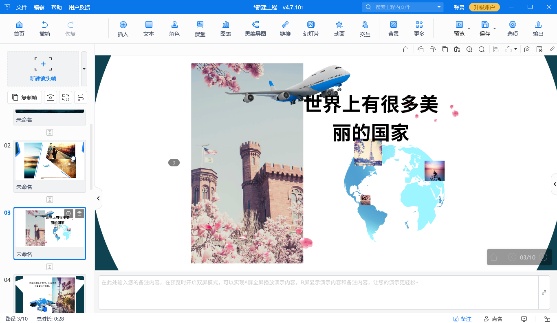Image resolution: width=557 pixels, height=323 pixels.
Task: Select frame 02 thumbnail
Action: point(50,166)
